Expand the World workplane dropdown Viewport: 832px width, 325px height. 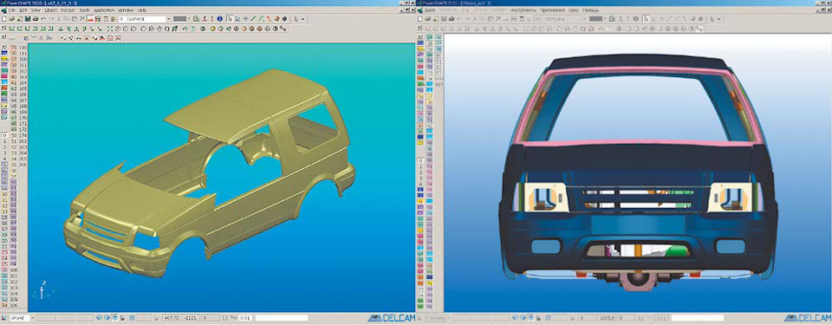coord(33,317)
